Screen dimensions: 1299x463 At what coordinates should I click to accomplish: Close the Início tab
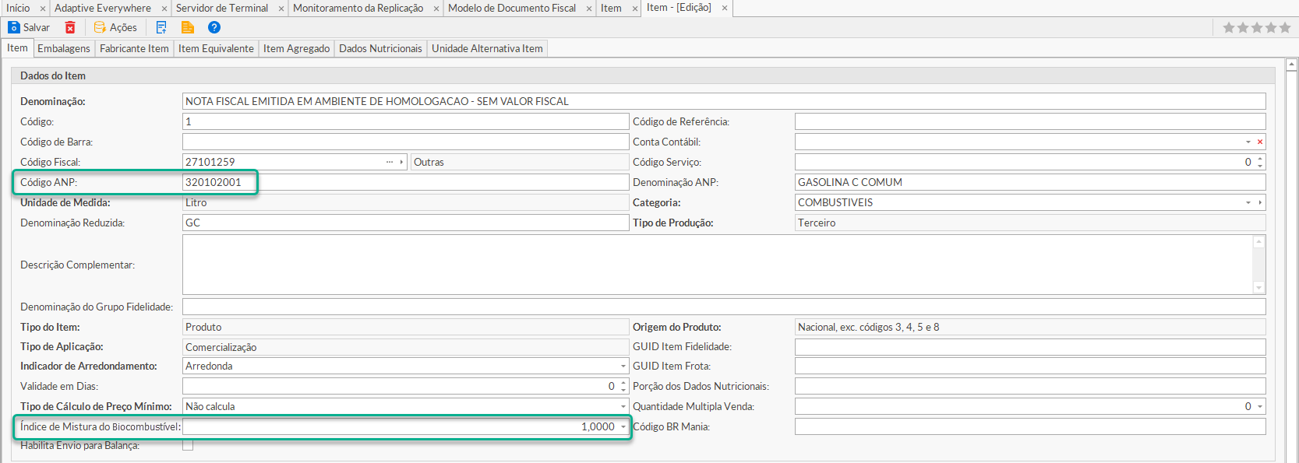(x=43, y=9)
